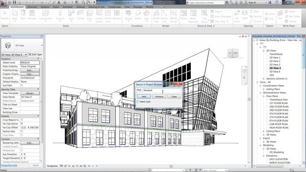Collapse the Elevations node in Project Browser
The image size is (306, 172).
[x=263, y=156]
